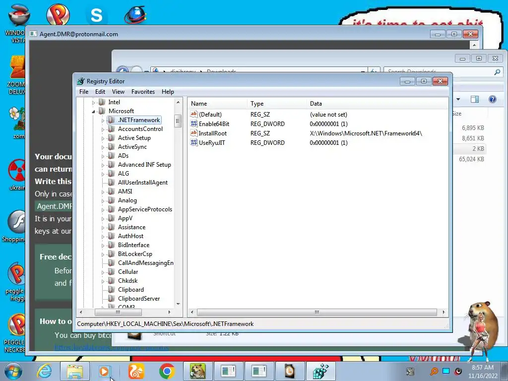This screenshot has width=508, height=381.
Task: Open Windows Media Player from the taskbar
Action: click(x=104, y=371)
